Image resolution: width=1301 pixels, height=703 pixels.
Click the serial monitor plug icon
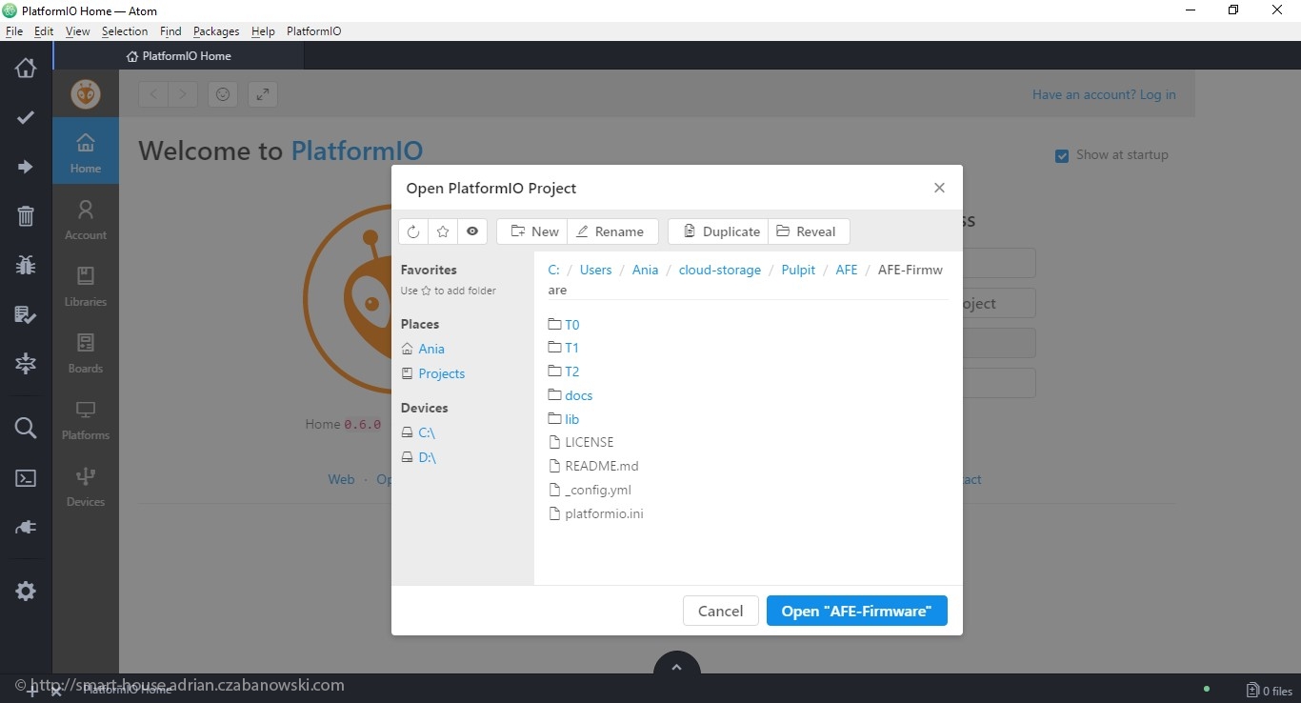click(x=26, y=527)
